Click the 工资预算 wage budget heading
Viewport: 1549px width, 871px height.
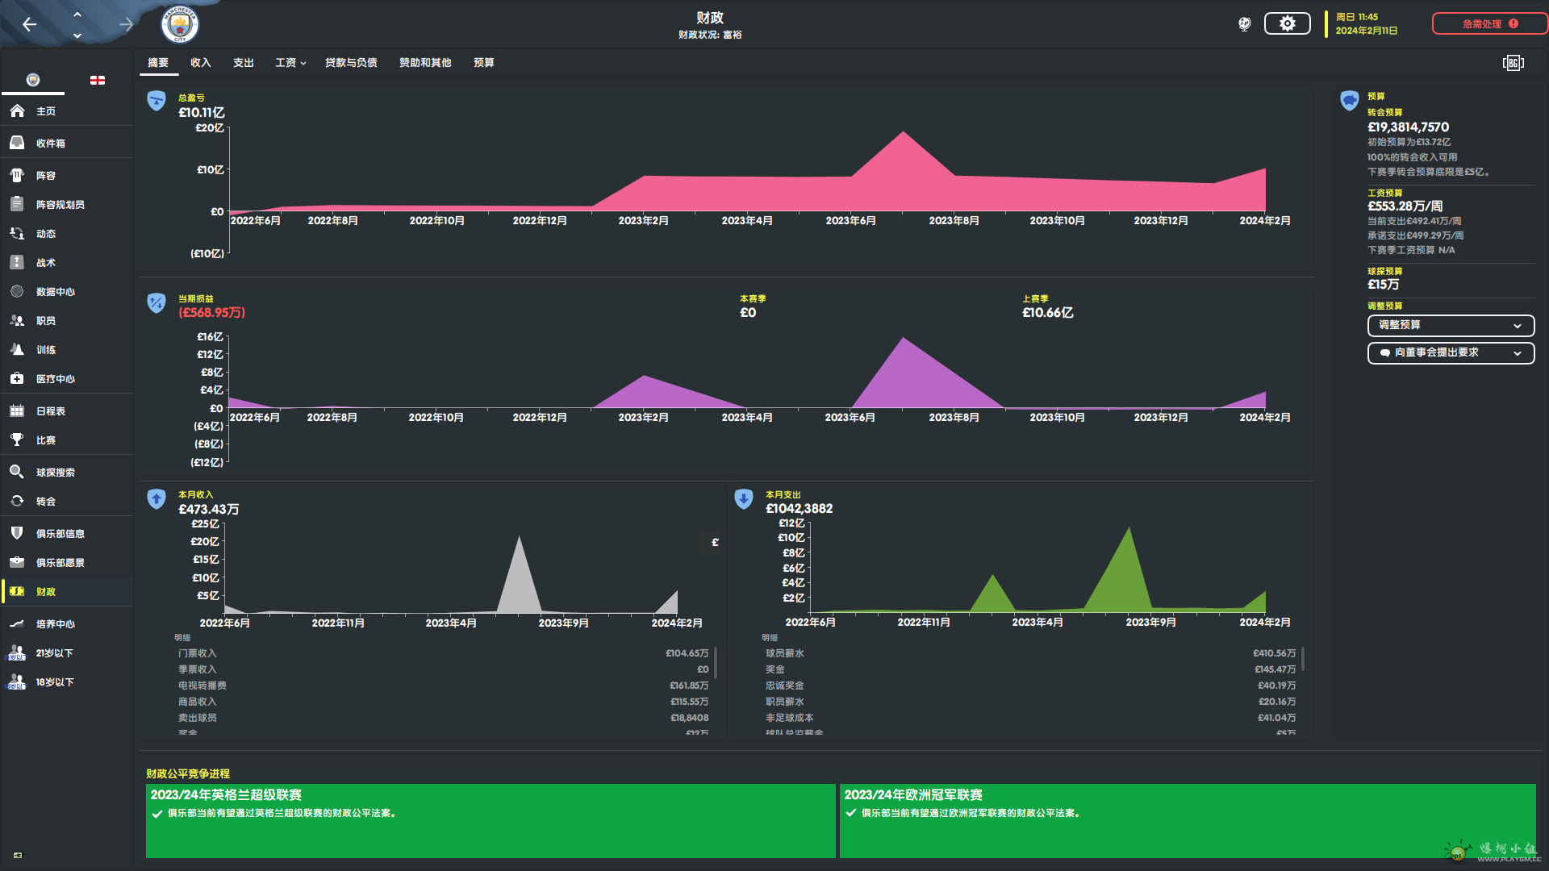[x=1384, y=193]
